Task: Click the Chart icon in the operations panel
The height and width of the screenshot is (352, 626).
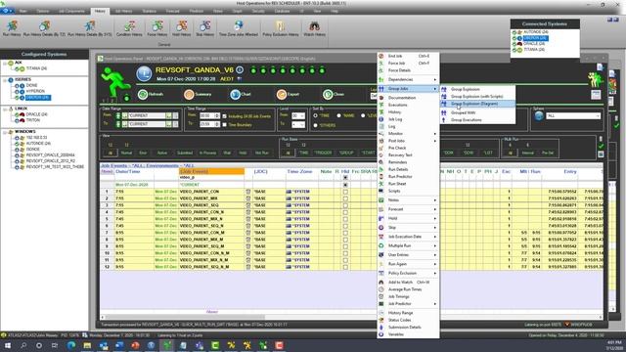Action: coord(235,95)
